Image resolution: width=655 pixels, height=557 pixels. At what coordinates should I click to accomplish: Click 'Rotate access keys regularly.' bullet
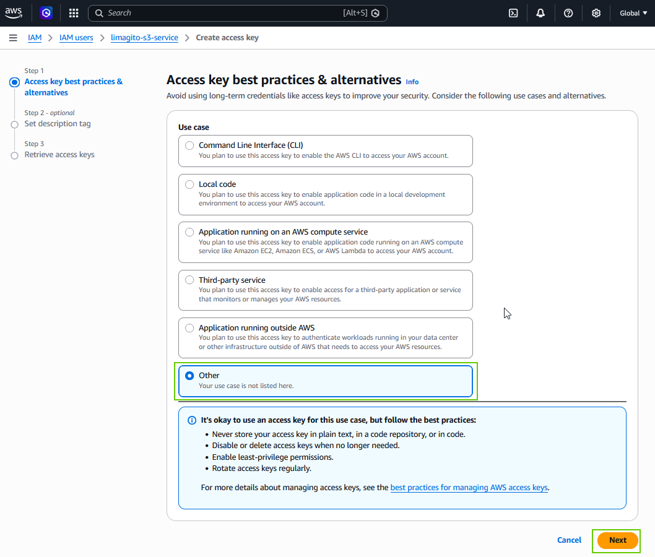tap(261, 468)
